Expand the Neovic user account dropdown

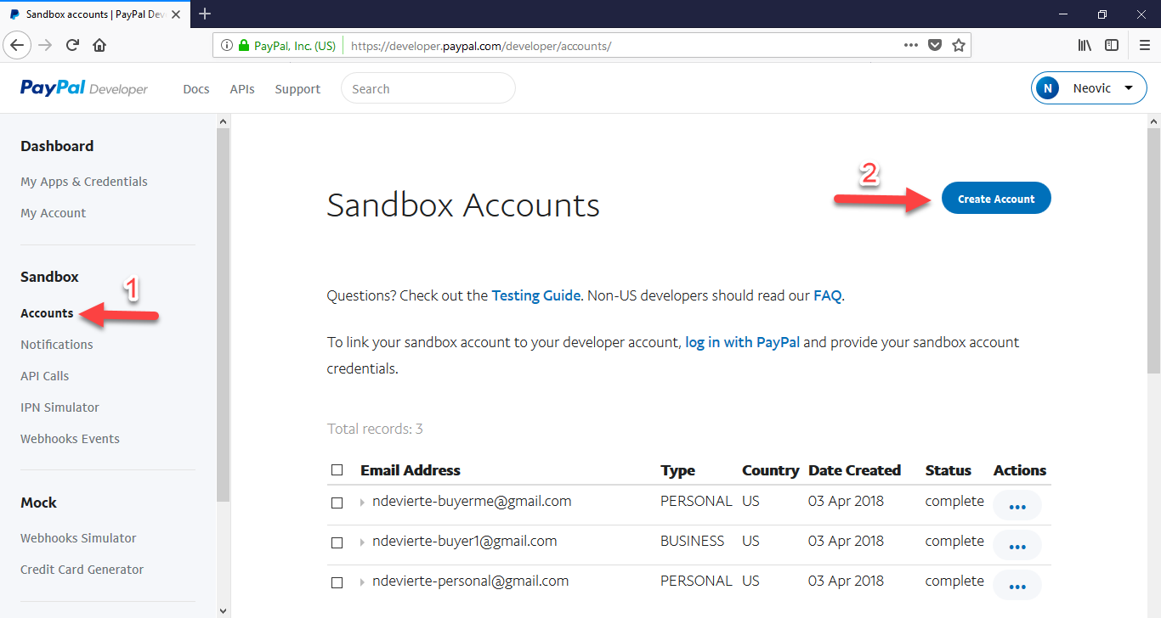pyautogui.click(x=1089, y=88)
